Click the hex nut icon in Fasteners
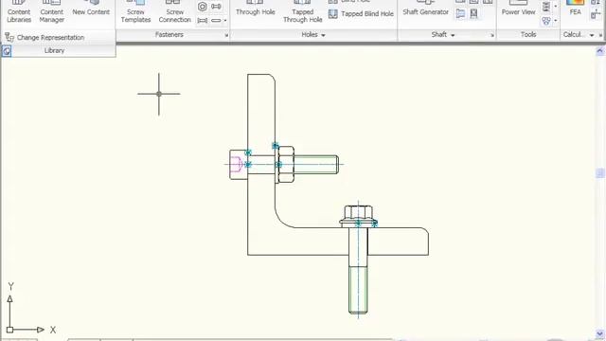This screenshot has height=341, width=606. pyautogui.click(x=202, y=7)
